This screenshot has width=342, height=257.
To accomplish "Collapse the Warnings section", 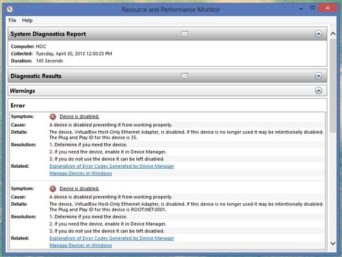I will (x=319, y=90).
